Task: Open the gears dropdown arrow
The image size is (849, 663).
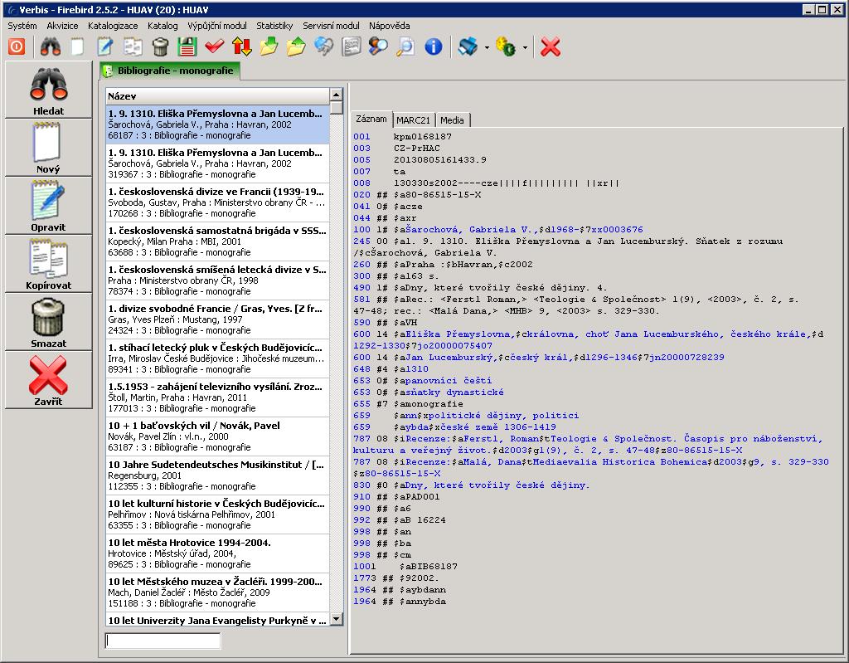Action: pos(525,47)
